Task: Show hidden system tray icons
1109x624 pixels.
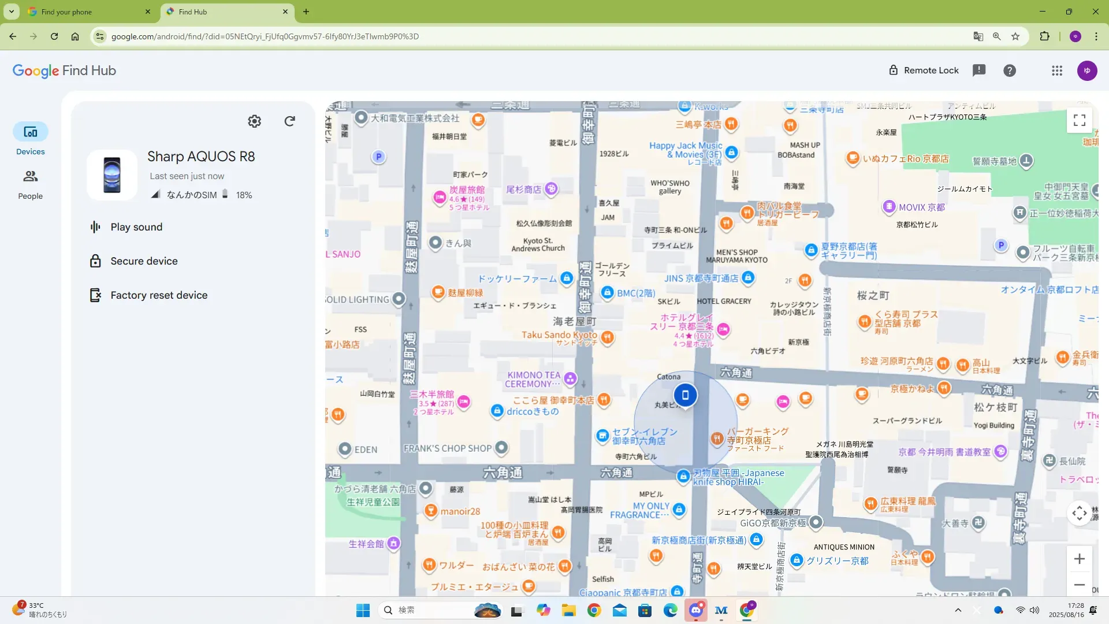Action: pos(958,610)
